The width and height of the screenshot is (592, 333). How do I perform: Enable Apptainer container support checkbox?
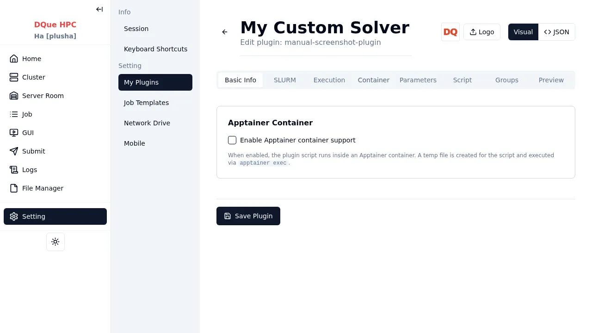tap(232, 140)
